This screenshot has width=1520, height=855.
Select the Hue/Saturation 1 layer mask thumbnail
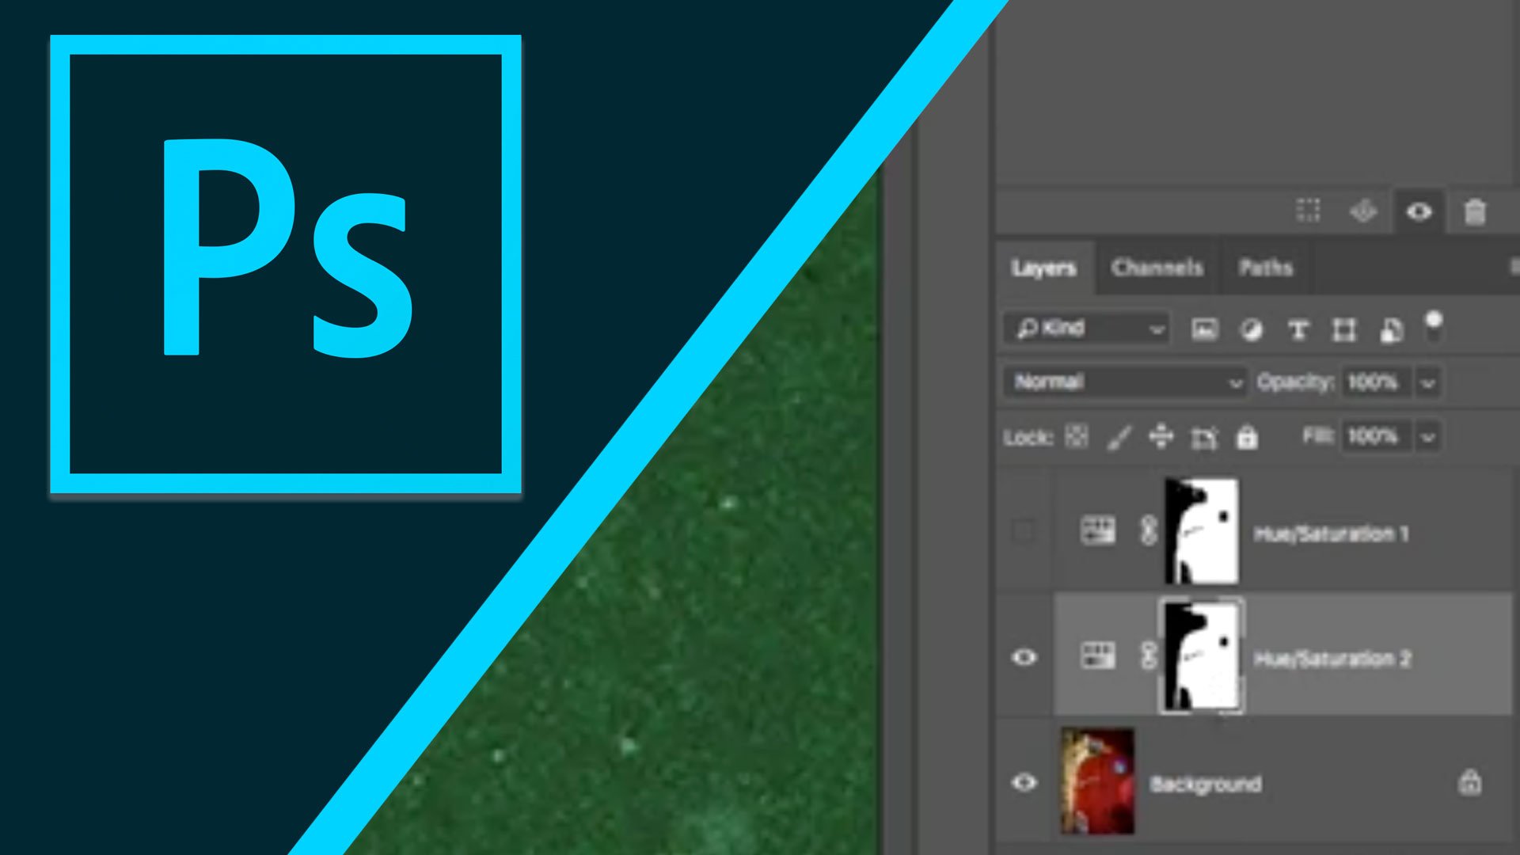(1202, 531)
